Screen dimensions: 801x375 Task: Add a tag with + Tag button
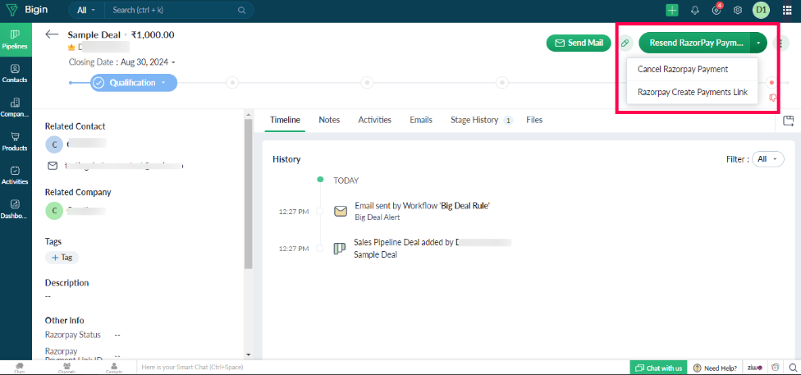pyautogui.click(x=62, y=258)
